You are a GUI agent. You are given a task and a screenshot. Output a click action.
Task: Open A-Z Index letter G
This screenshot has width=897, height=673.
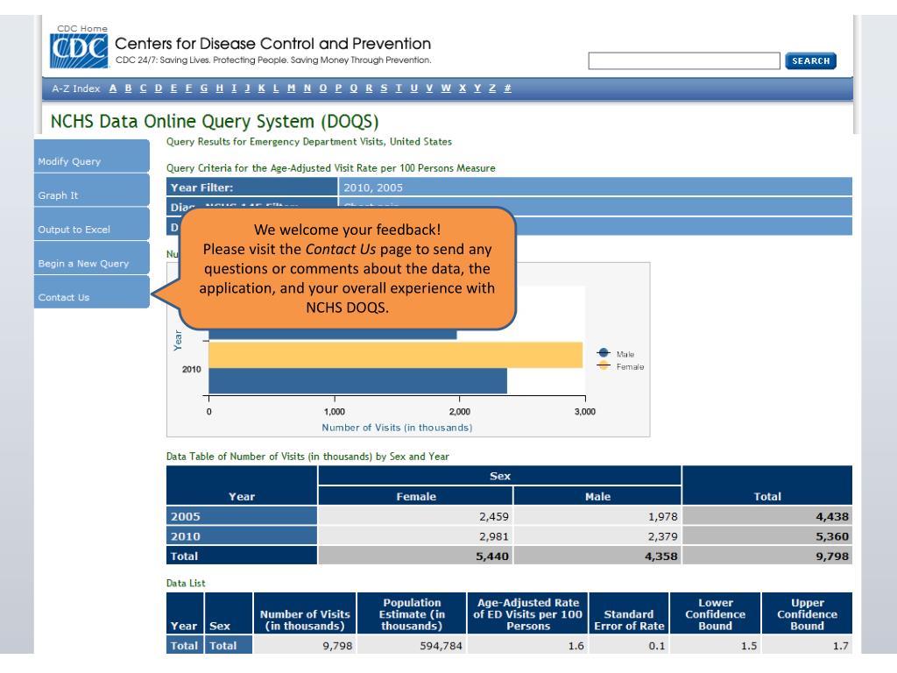203,89
